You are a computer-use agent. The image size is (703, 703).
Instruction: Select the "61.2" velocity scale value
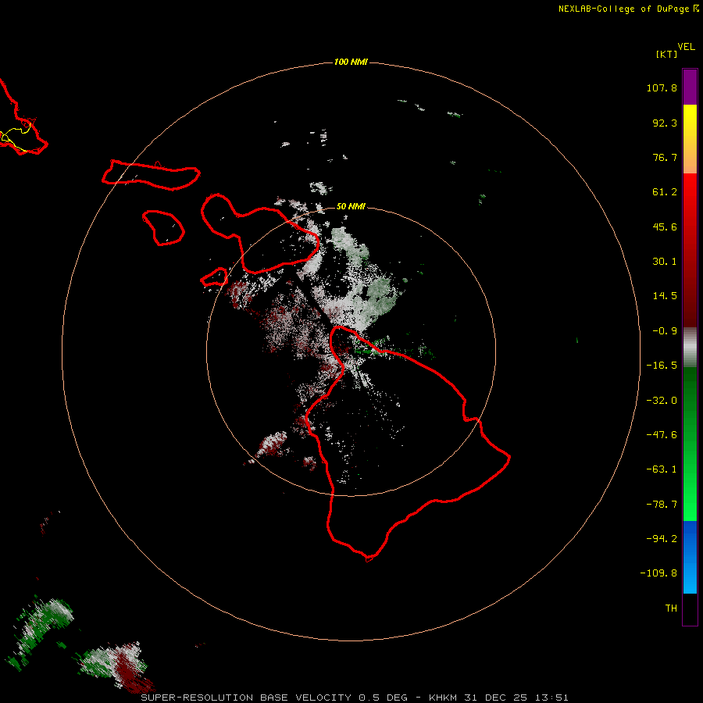tap(665, 192)
